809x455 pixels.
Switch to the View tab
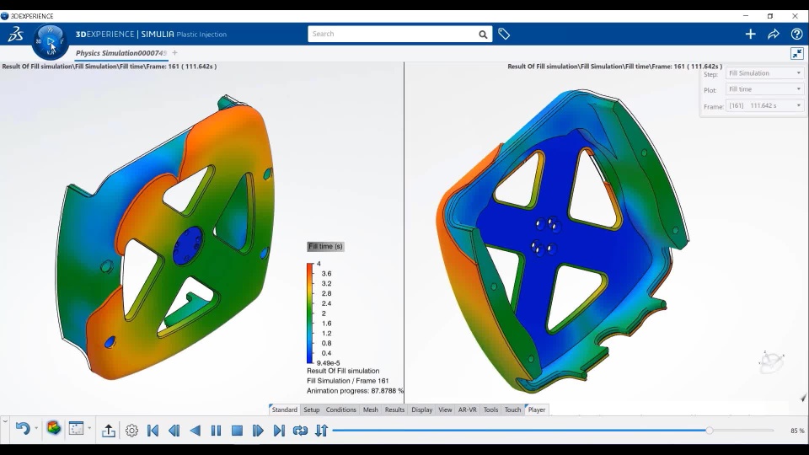[x=445, y=409]
